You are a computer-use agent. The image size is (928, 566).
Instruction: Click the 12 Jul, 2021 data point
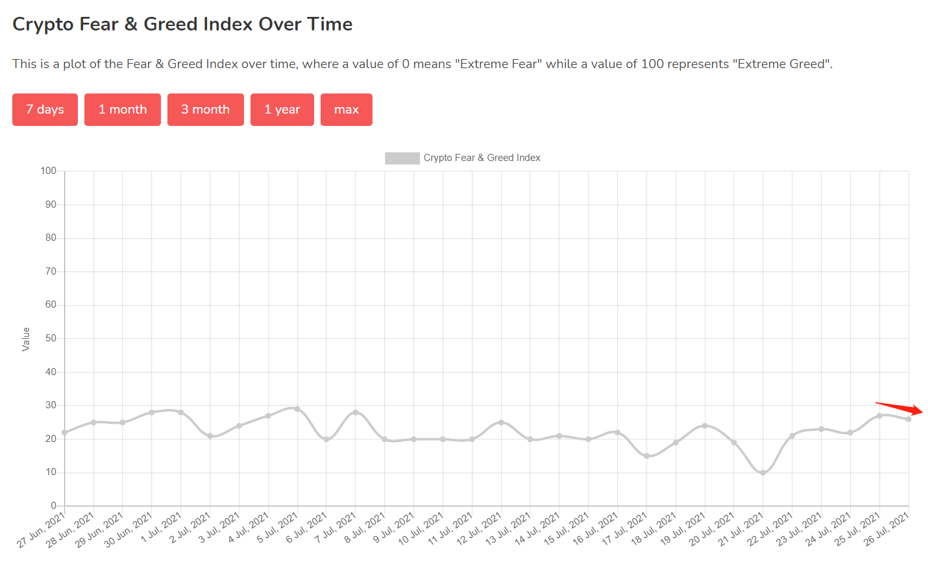pos(501,423)
